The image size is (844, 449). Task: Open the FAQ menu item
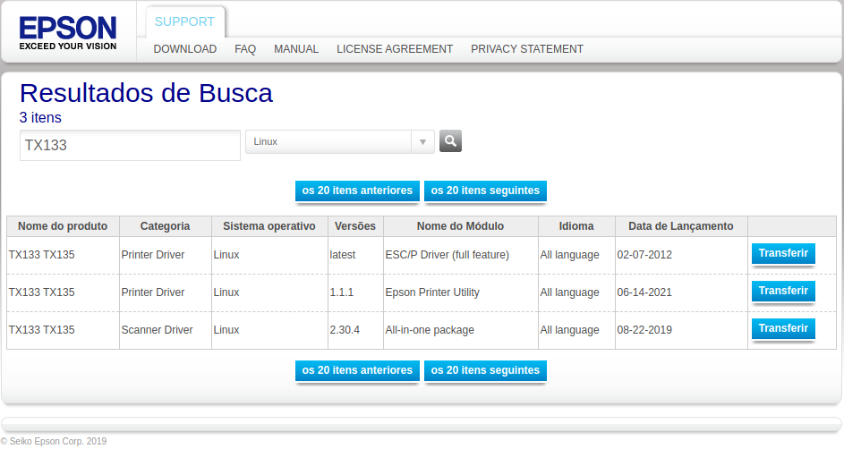[x=245, y=49]
